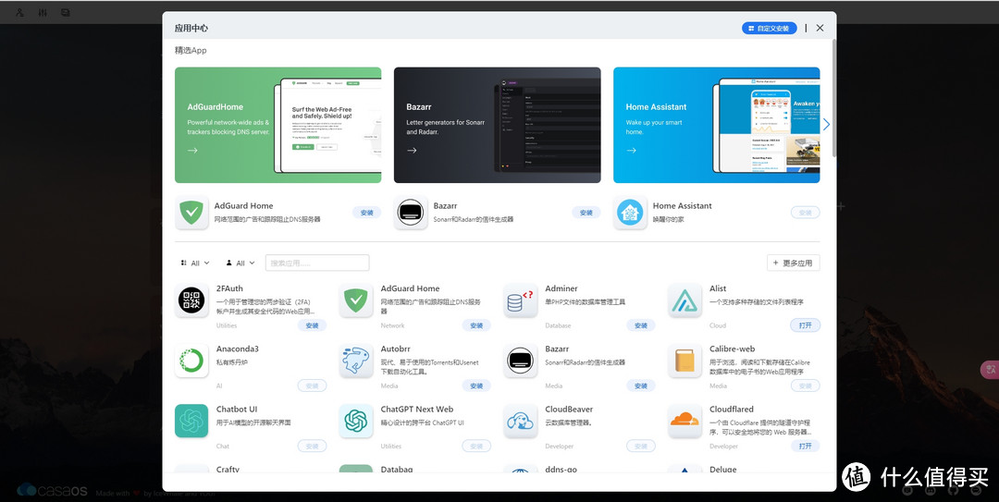
Task: Click the CloudBeaver app title
Action: pyautogui.click(x=569, y=409)
